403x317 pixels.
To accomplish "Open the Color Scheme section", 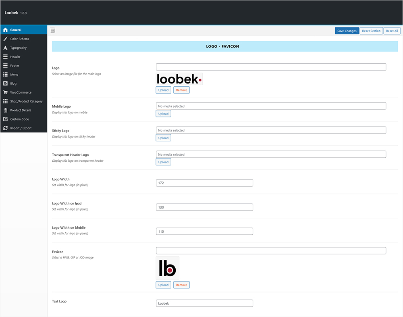I will pos(24,39).
